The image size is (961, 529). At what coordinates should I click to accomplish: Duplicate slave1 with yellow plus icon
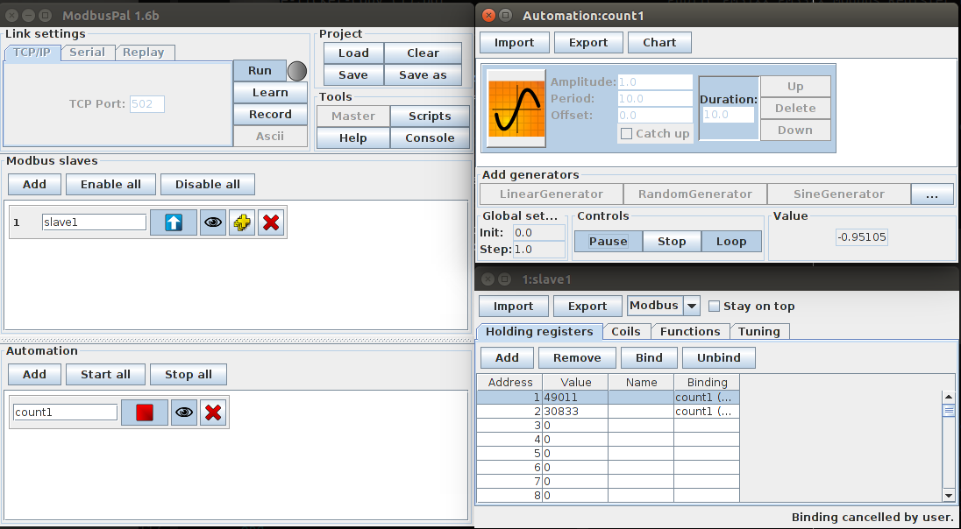[242, 222]
